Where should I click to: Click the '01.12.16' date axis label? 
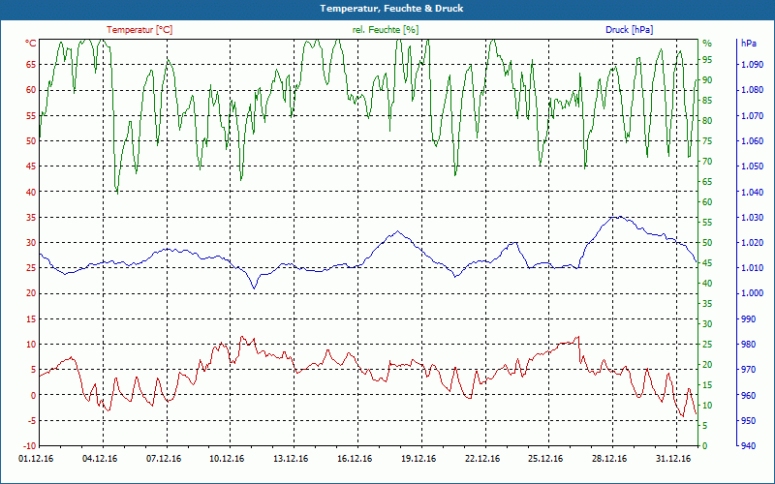tap(36, 459)
